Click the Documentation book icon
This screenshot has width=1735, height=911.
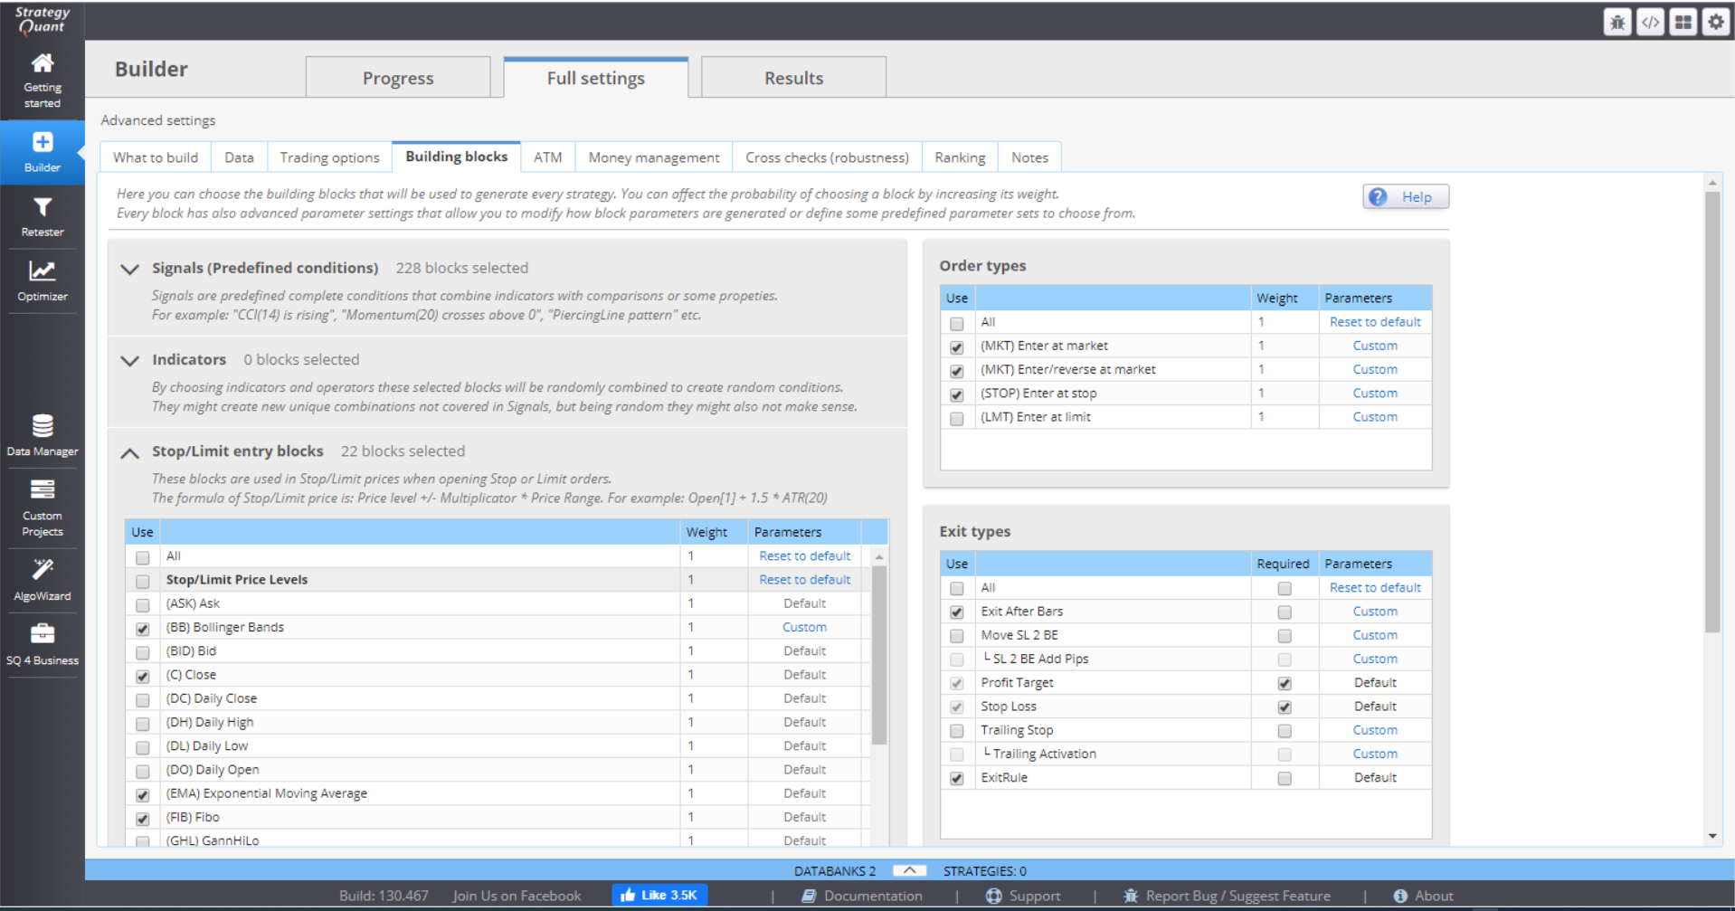[x=810, y=896]
